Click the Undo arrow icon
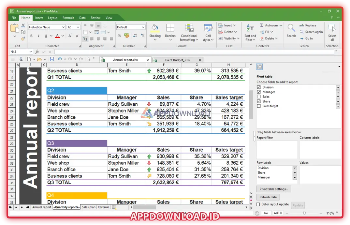 tap(60, 59)
